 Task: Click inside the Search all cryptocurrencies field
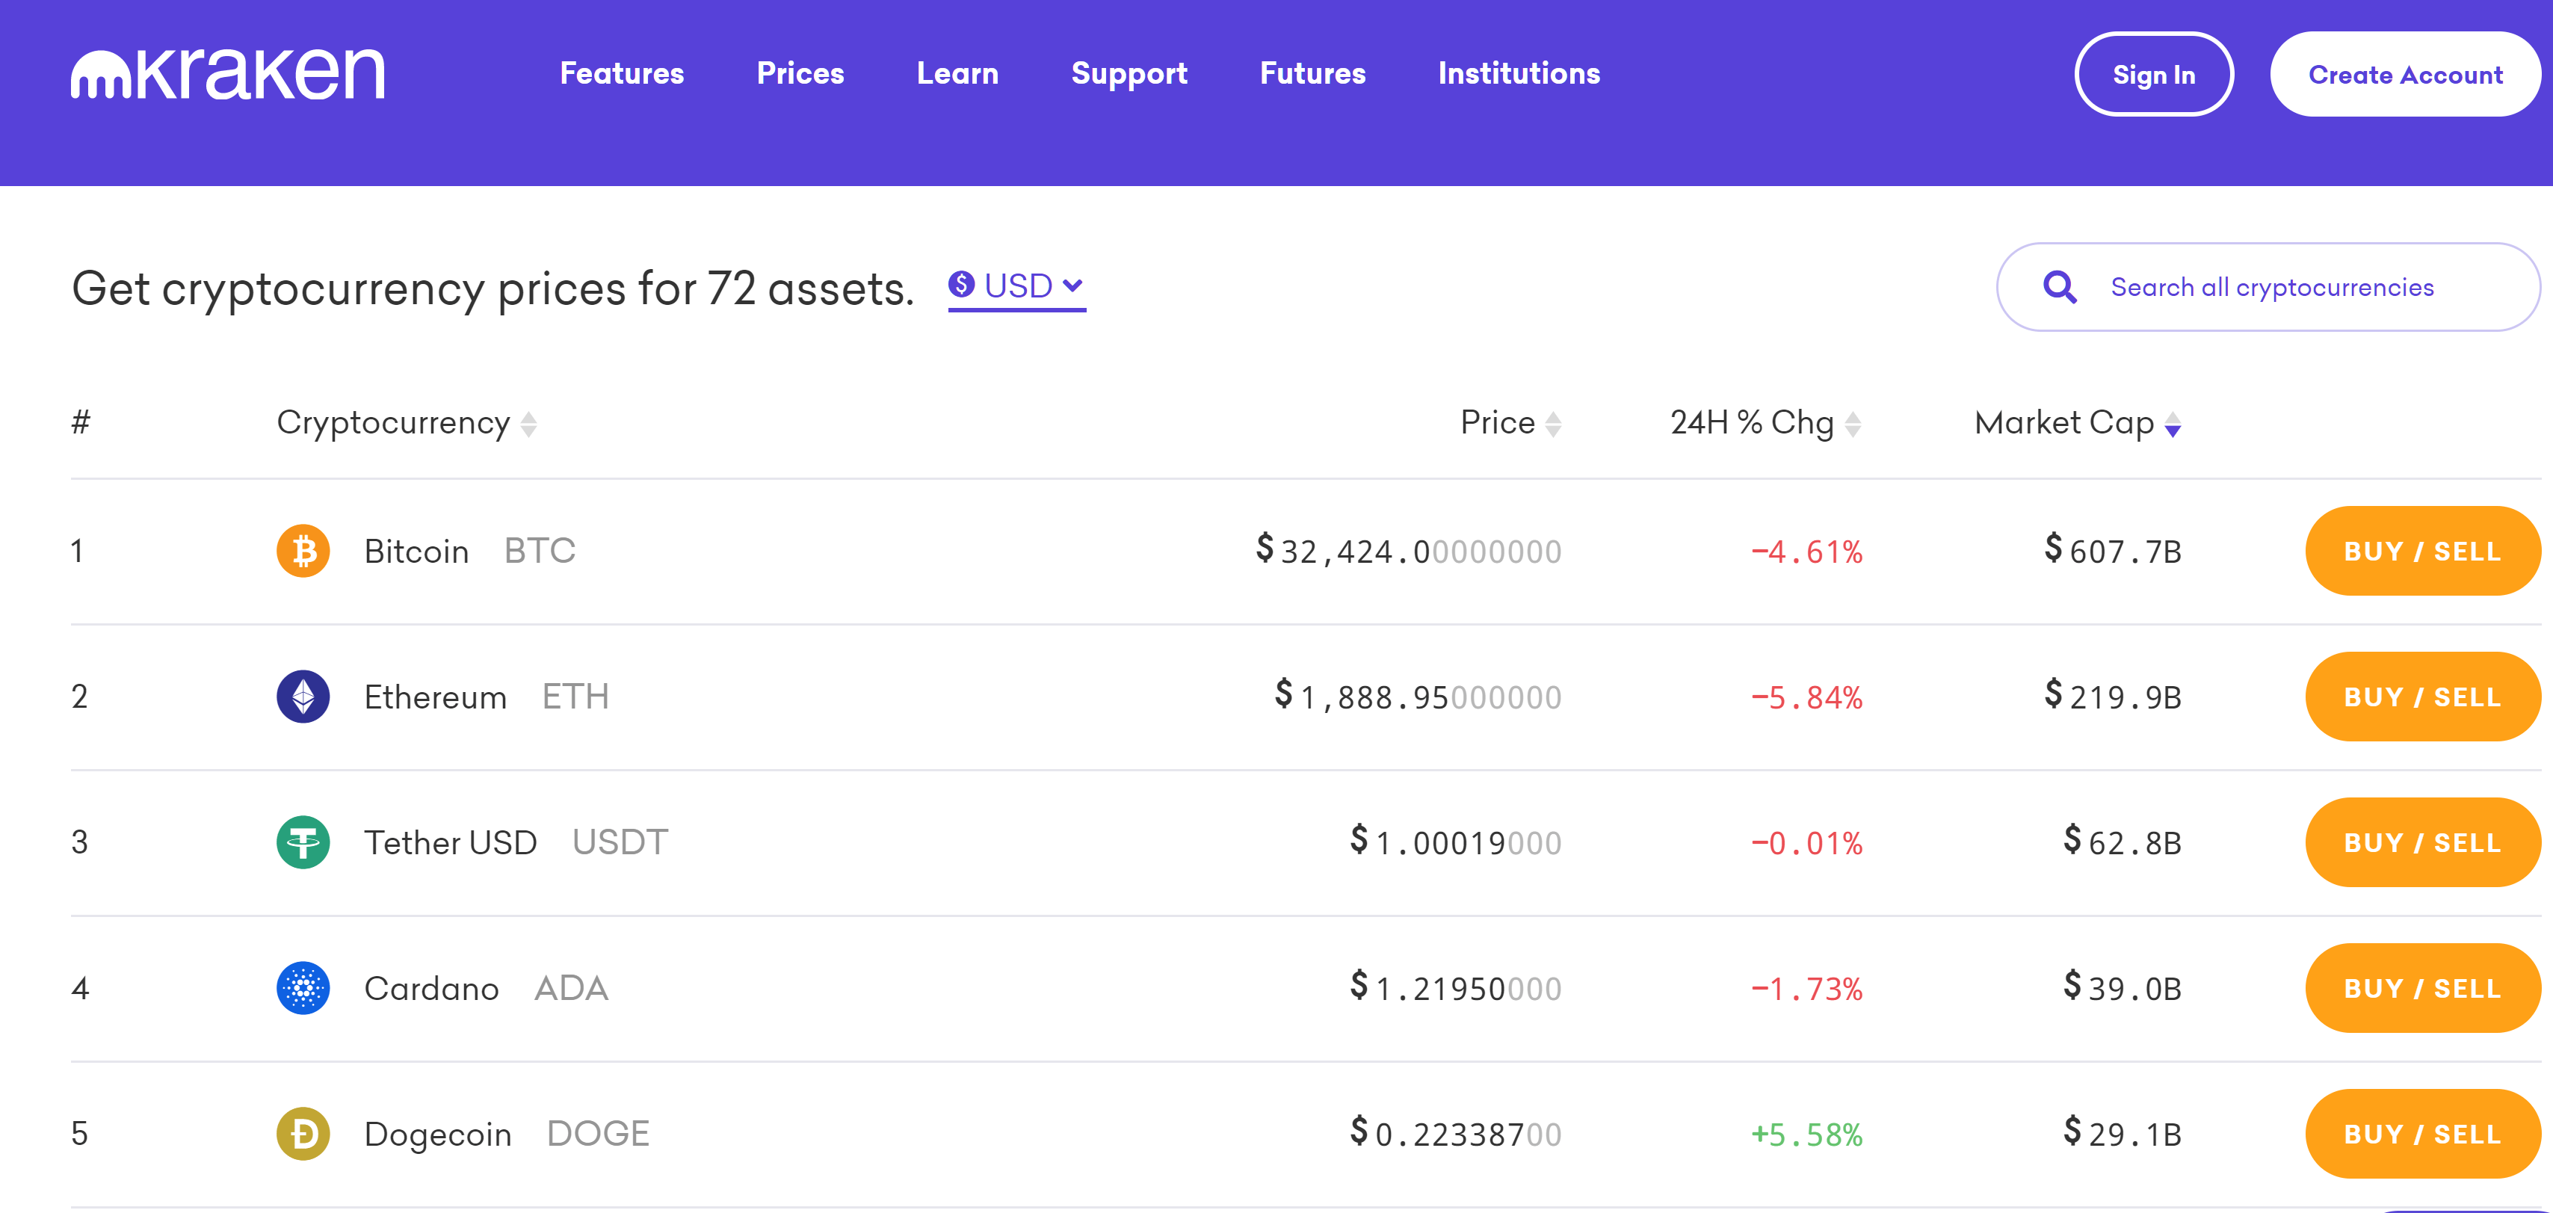[2270, 288]
